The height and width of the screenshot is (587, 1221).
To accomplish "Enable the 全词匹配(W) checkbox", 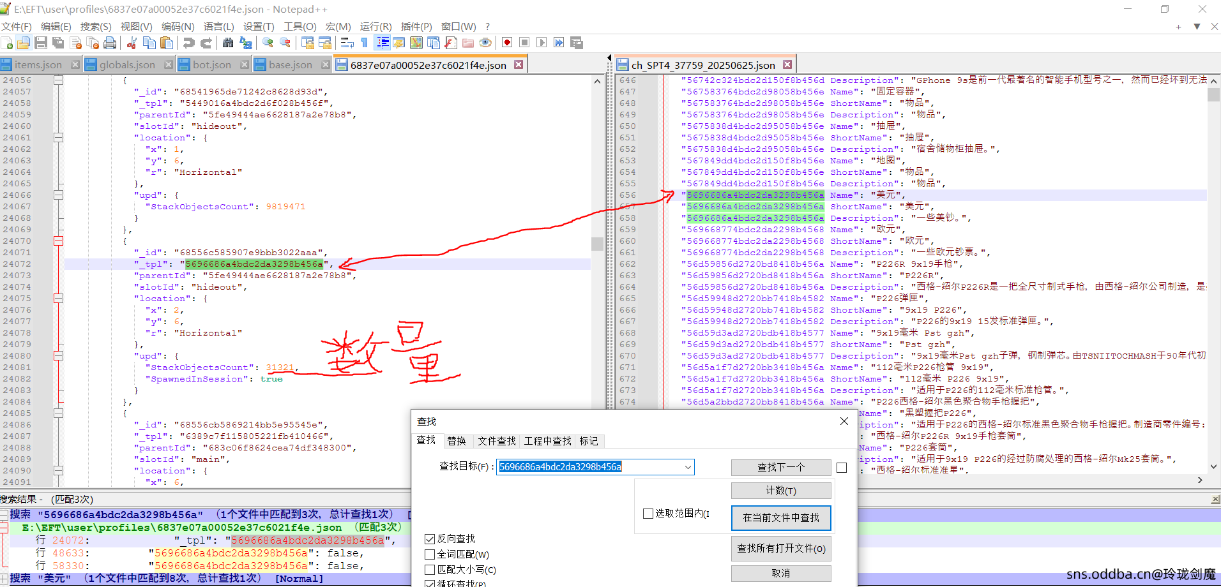I will 430,554.
